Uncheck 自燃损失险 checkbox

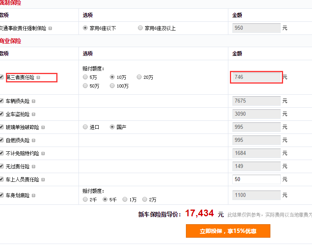click(2, 140)
